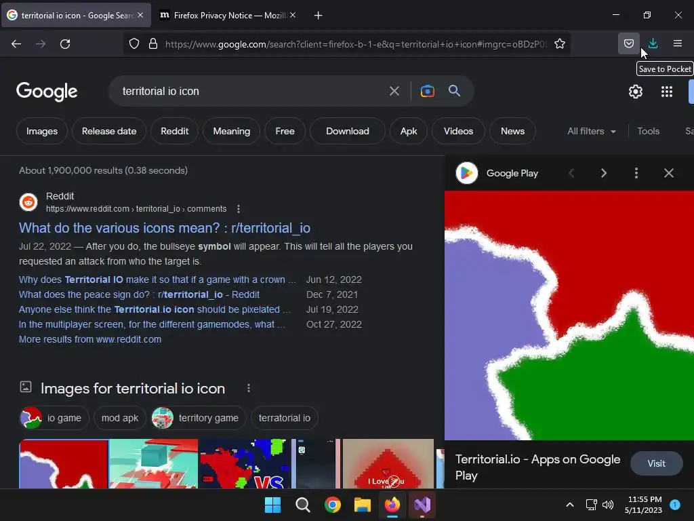
Task: Show next image in preview panel
Action: (604, 173)
